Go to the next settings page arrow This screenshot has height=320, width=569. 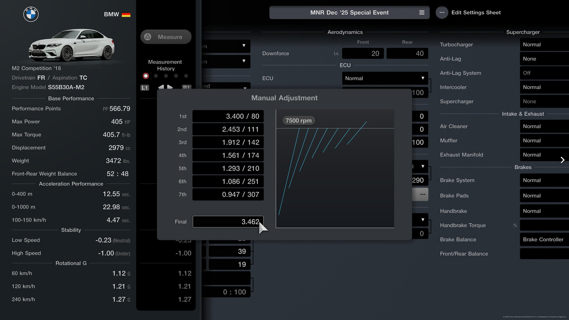[x=562, y=160]
